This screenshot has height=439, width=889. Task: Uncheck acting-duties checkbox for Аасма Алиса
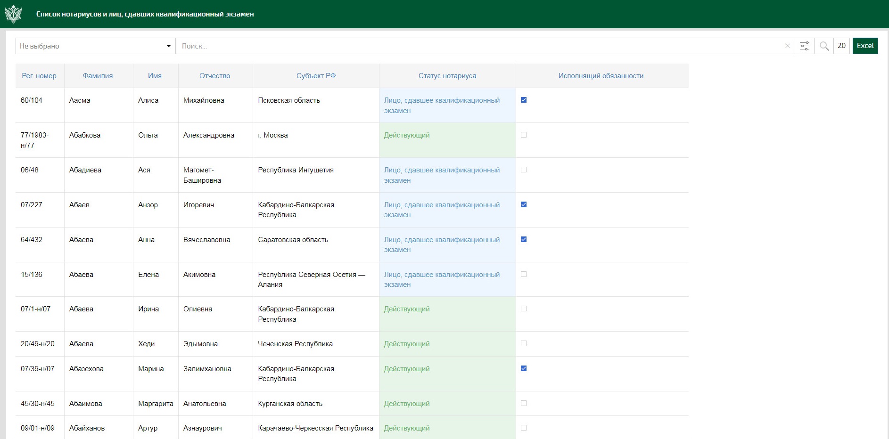tap(524, 100)
